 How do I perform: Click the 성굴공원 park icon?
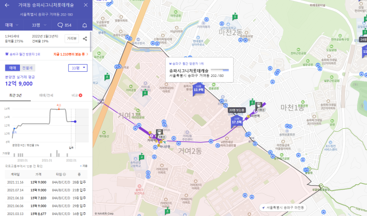click(x=214, y=85)
